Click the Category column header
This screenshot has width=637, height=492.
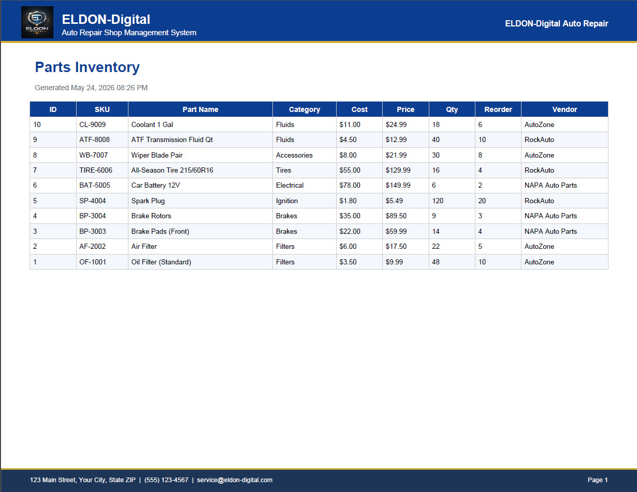pos(305,109)
